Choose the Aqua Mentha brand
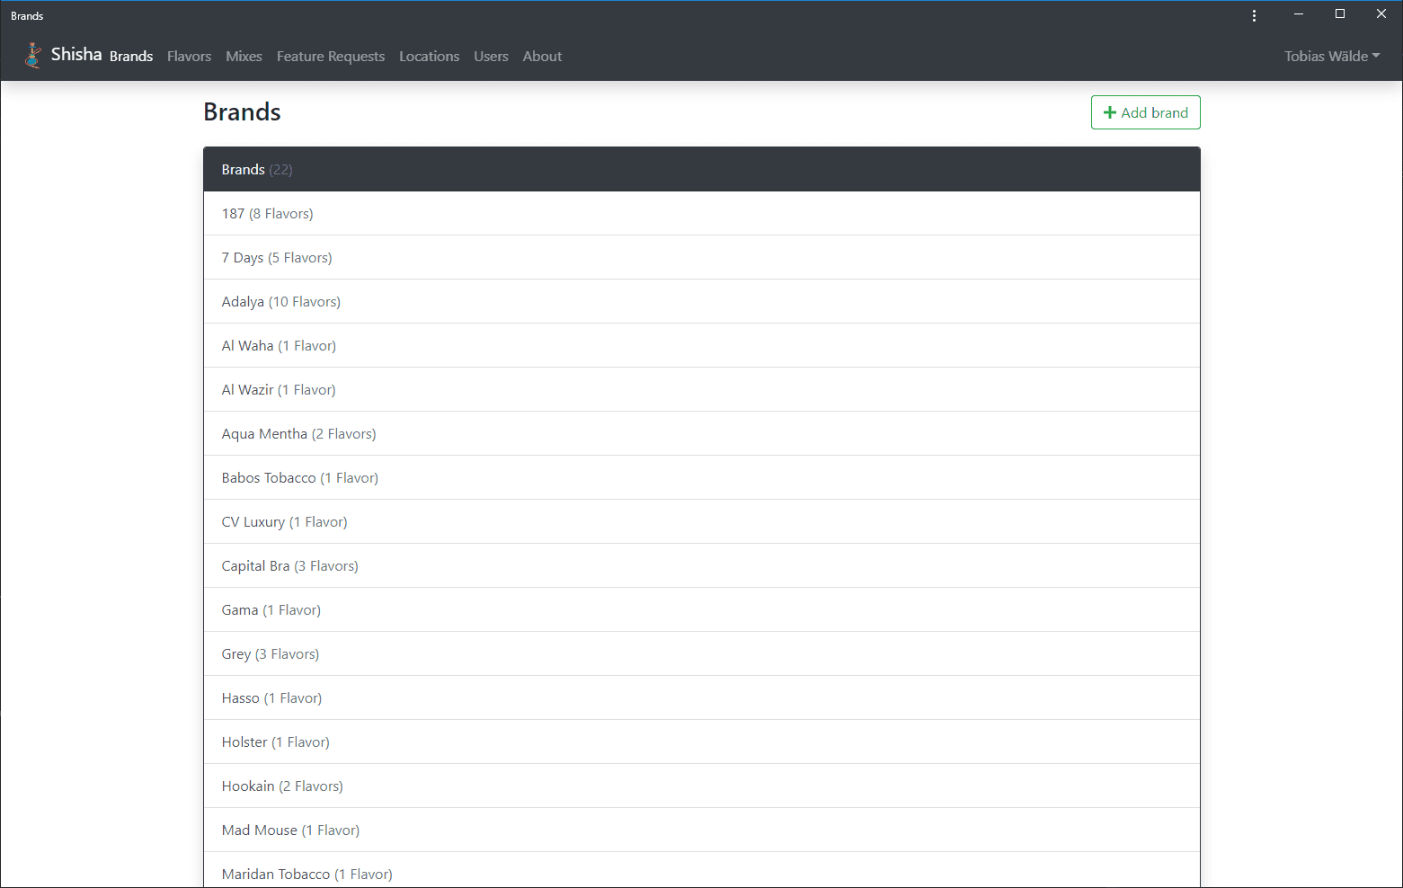This screenshot has height=888, width=1403. coord(702,434)
